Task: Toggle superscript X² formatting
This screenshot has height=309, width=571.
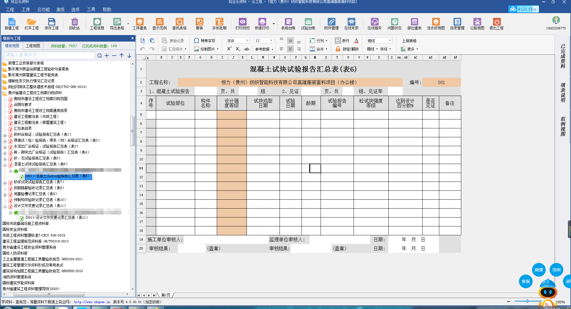Action: click(x=229, y=49)
